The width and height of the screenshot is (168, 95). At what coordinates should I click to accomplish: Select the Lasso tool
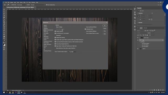pyautogui.click(x=4, y=14)
